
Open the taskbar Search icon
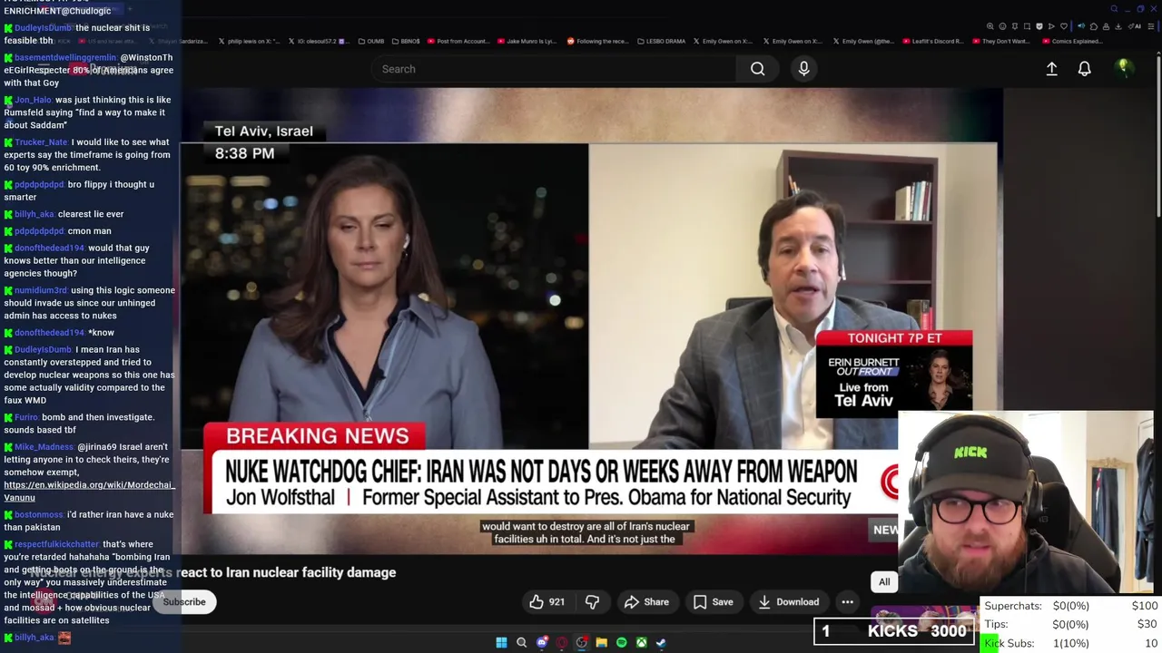pyautogui.click(x=521, y=642)
